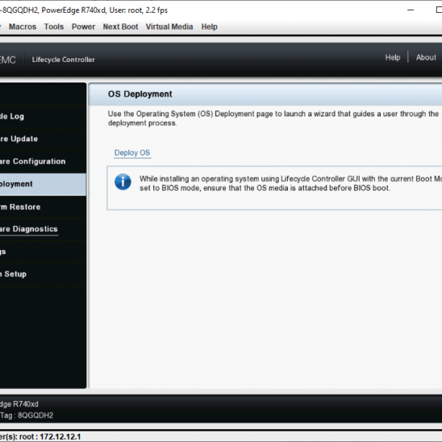Click the Lifecycle Controller title text
Image resolution: width=442 pixels, height=442 pixels.
(63, 60)
